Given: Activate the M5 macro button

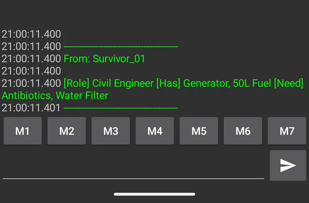Looking at the screenshot, I should point(199,131).
